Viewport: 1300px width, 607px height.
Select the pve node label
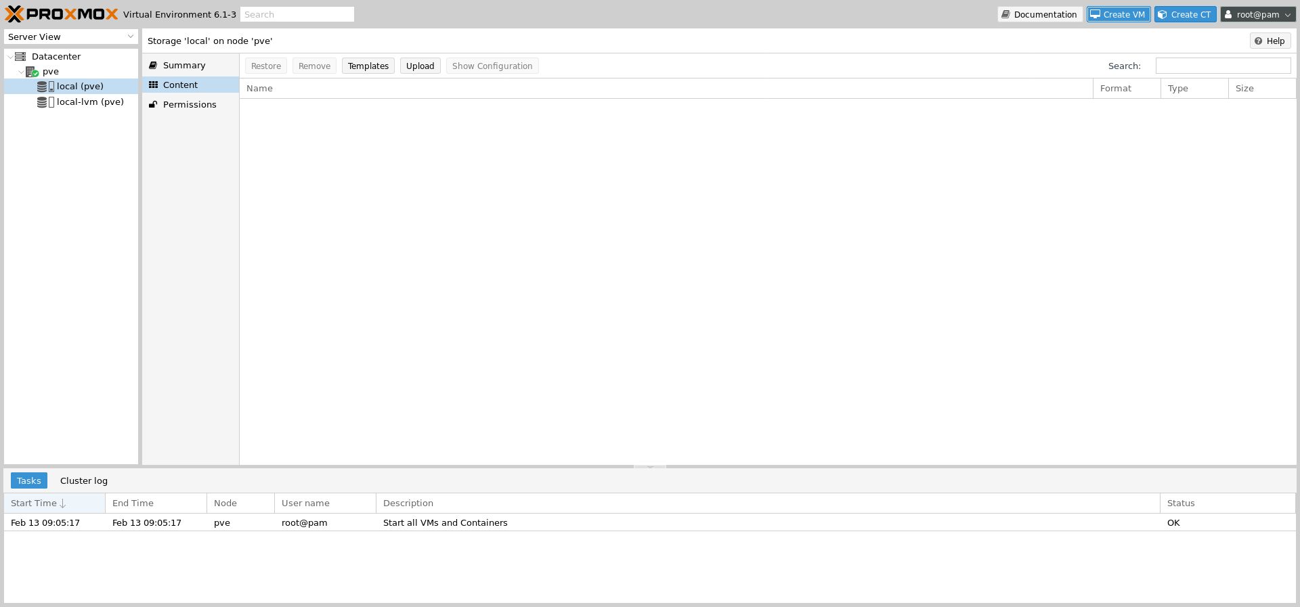click(51, 72)
